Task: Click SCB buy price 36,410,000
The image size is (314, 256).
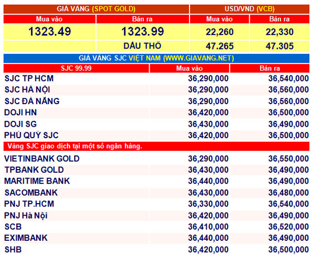Action: 208,227
